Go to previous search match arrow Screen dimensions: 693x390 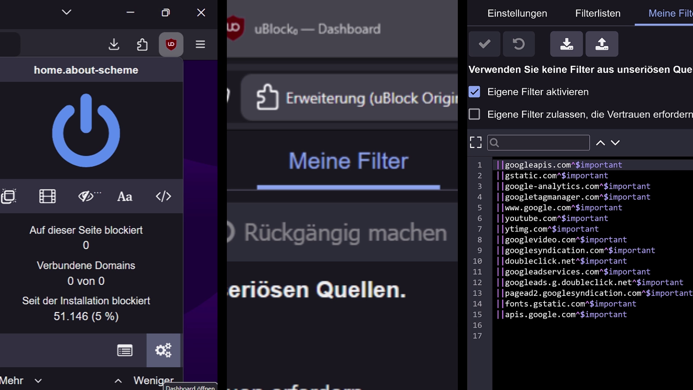coord(600,143)
